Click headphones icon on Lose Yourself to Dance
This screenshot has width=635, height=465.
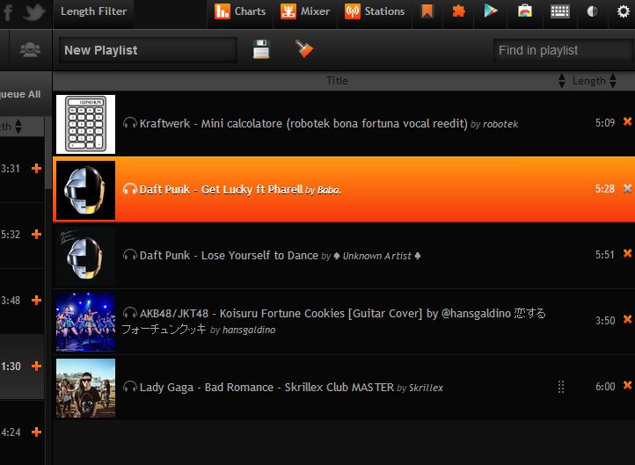(130, 255)
